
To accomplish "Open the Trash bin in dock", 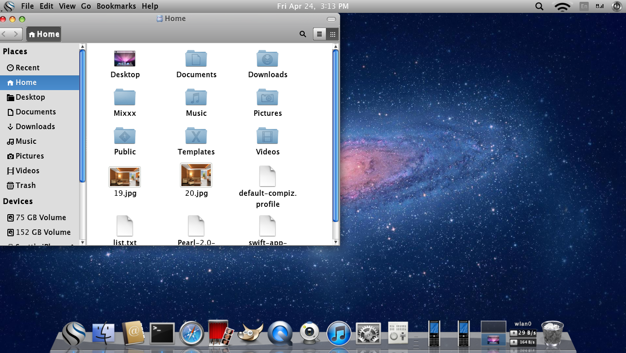I will (x=552, y=333).
